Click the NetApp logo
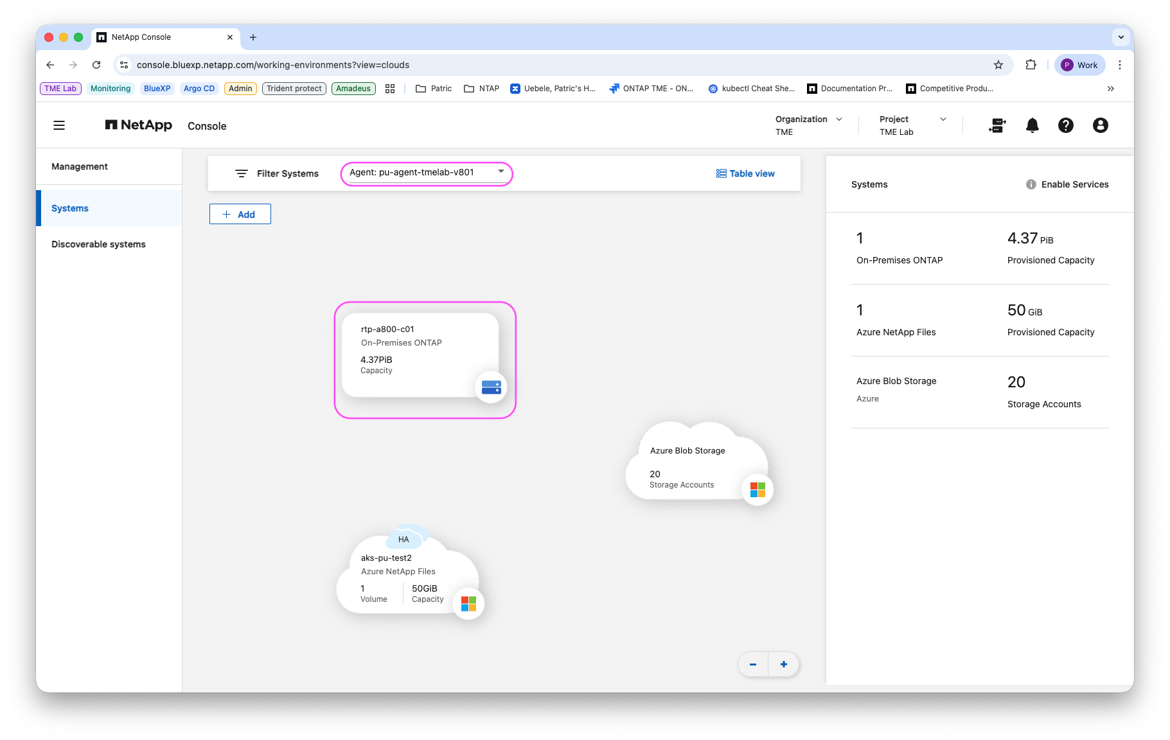This screenshot has width=1170, height=740. [x=139, y=125]
